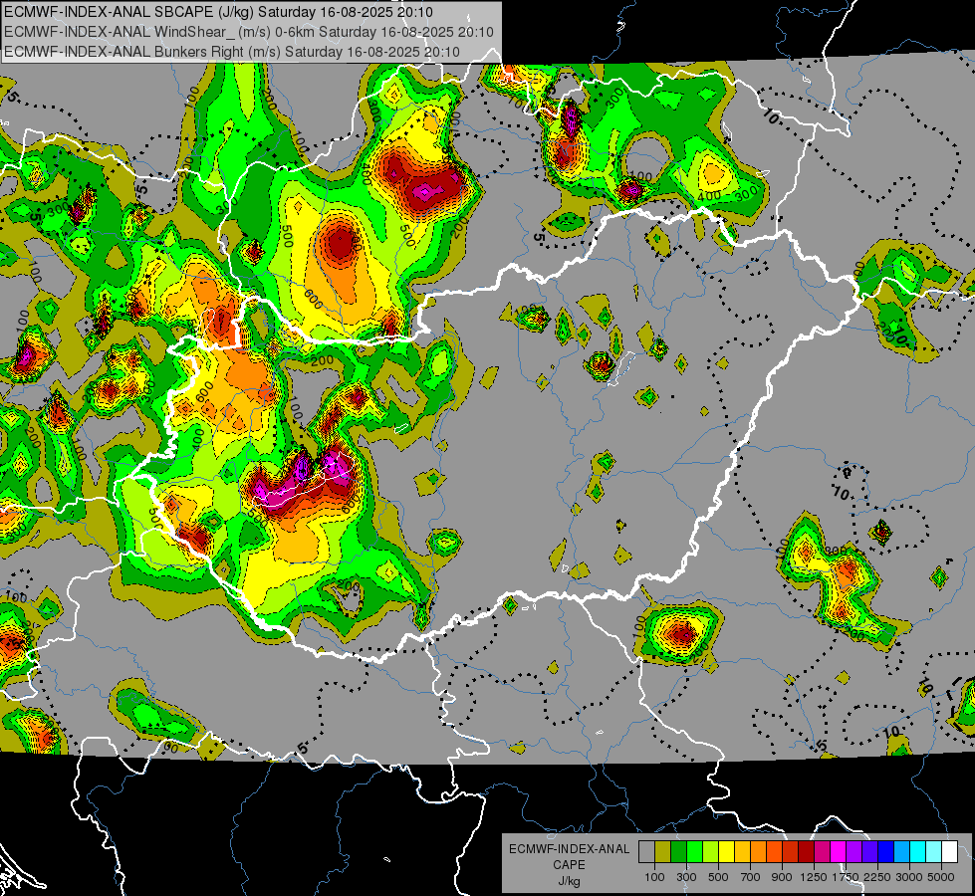The image size is (975, 896).
Task: Click the 900 tick label in the legend
Action: [782, 877]
